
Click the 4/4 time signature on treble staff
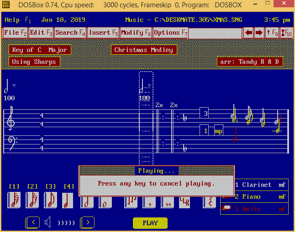(42, 120)
